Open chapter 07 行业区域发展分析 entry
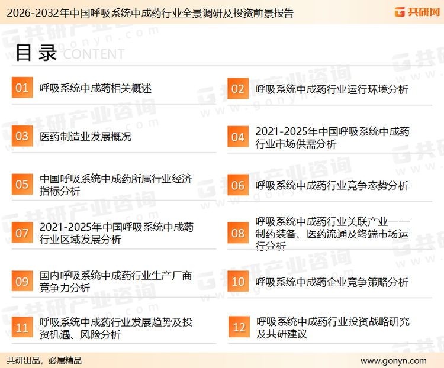Image resolution: width=444 pixels, height=368 pixels. coord(115,233)
